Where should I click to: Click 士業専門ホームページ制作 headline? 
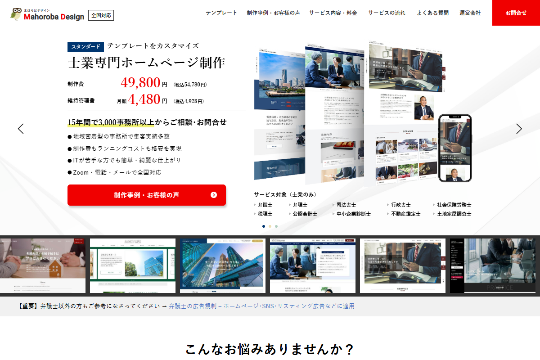click(146, 63)
